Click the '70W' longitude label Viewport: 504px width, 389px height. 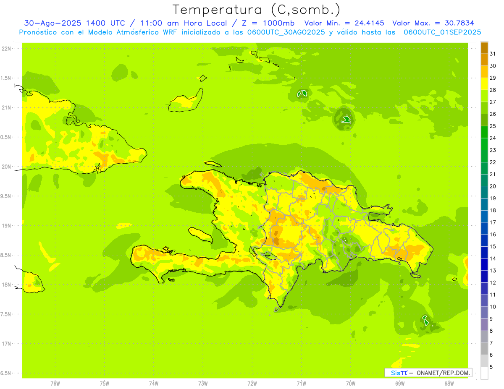tap(351, 383)
